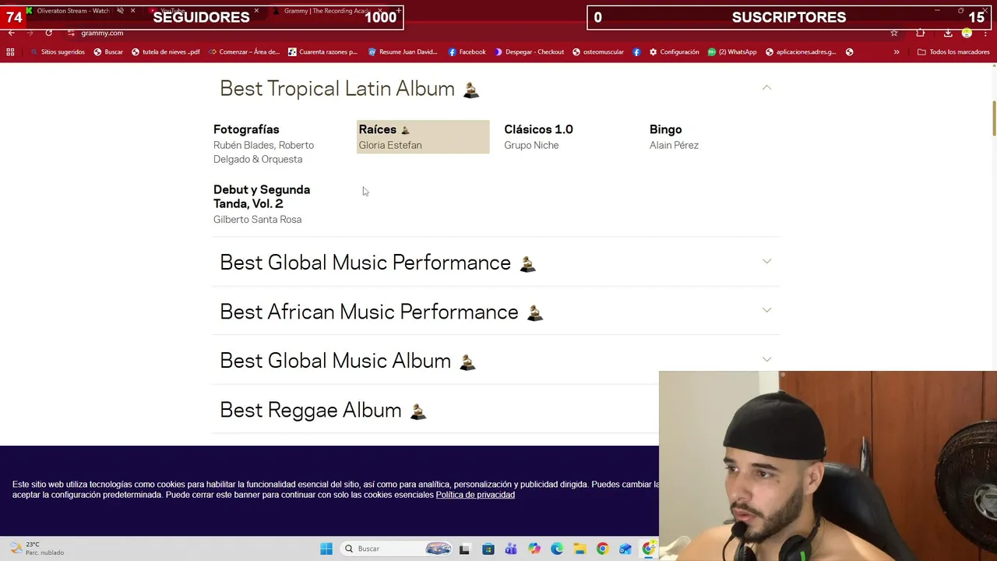Click gramophone icon beside Best African Music Performance
The width and height of the screenshot is (997, 561).
click(534, 313)
